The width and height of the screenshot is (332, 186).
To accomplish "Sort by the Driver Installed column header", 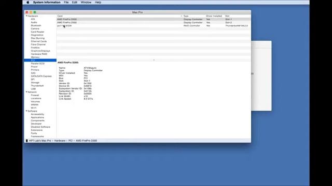I will click(214, 16).
